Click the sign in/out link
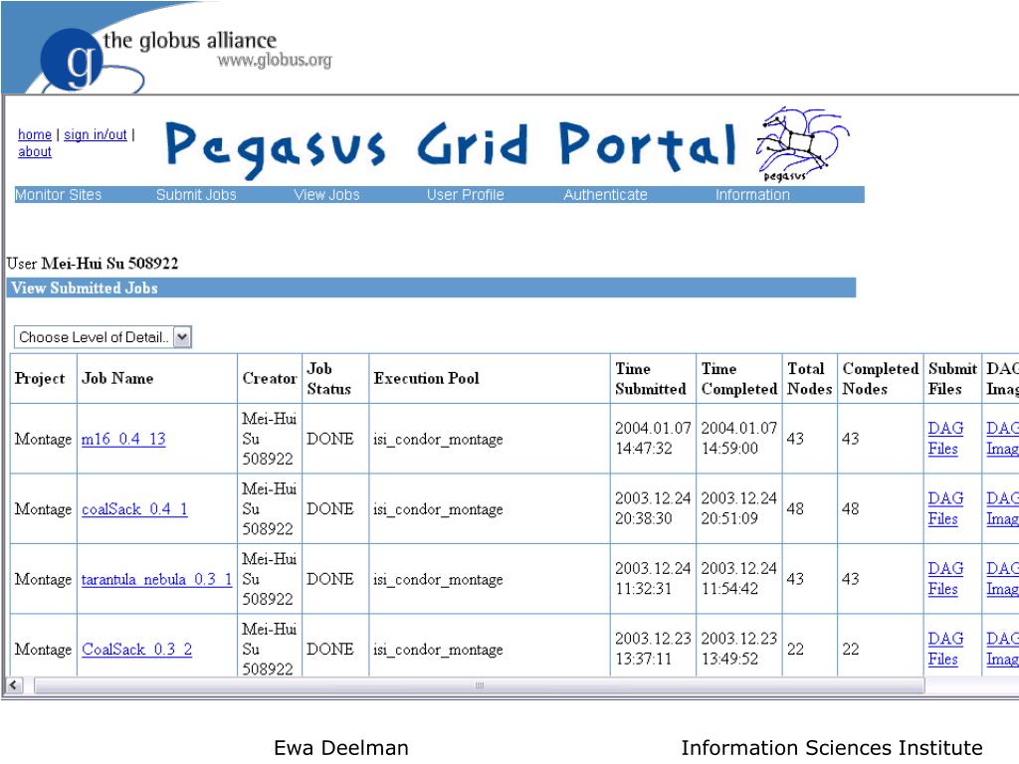 (x=95, y=134)
